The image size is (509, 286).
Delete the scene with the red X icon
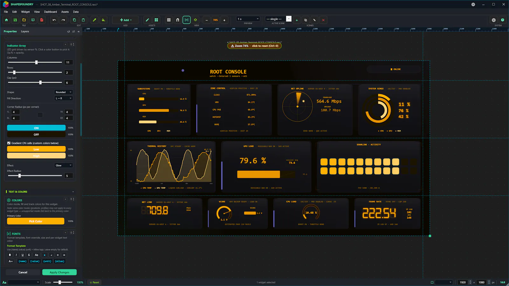coord(324,20)
